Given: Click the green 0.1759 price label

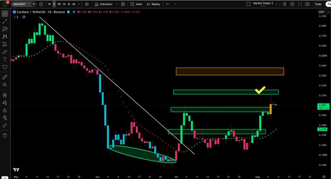Looking at the screenshot, I should (322, 129).
